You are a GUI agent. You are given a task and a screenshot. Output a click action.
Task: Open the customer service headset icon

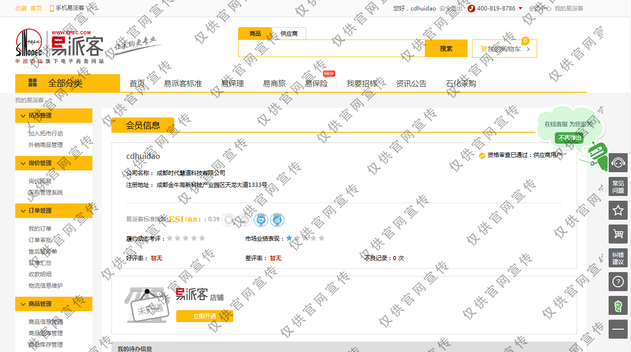(618, 163)
